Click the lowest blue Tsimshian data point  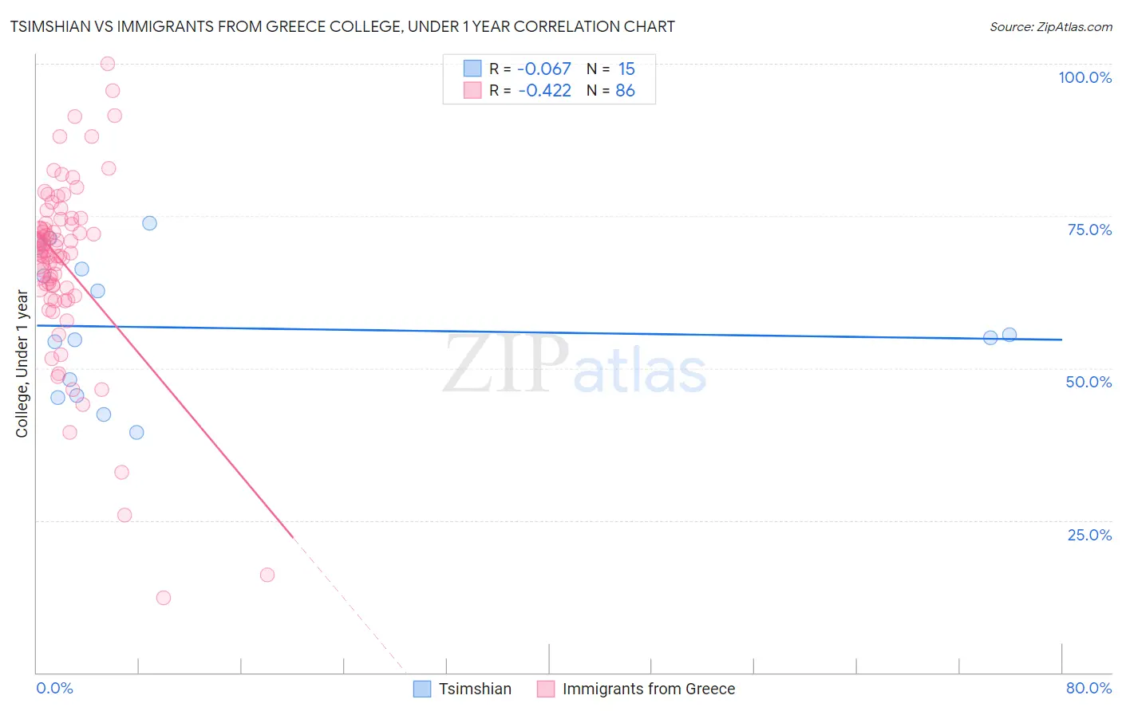coord(136,432)
